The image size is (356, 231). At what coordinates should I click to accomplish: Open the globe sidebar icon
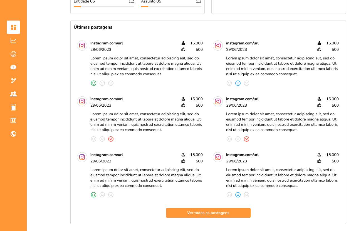tap(13, 134)
